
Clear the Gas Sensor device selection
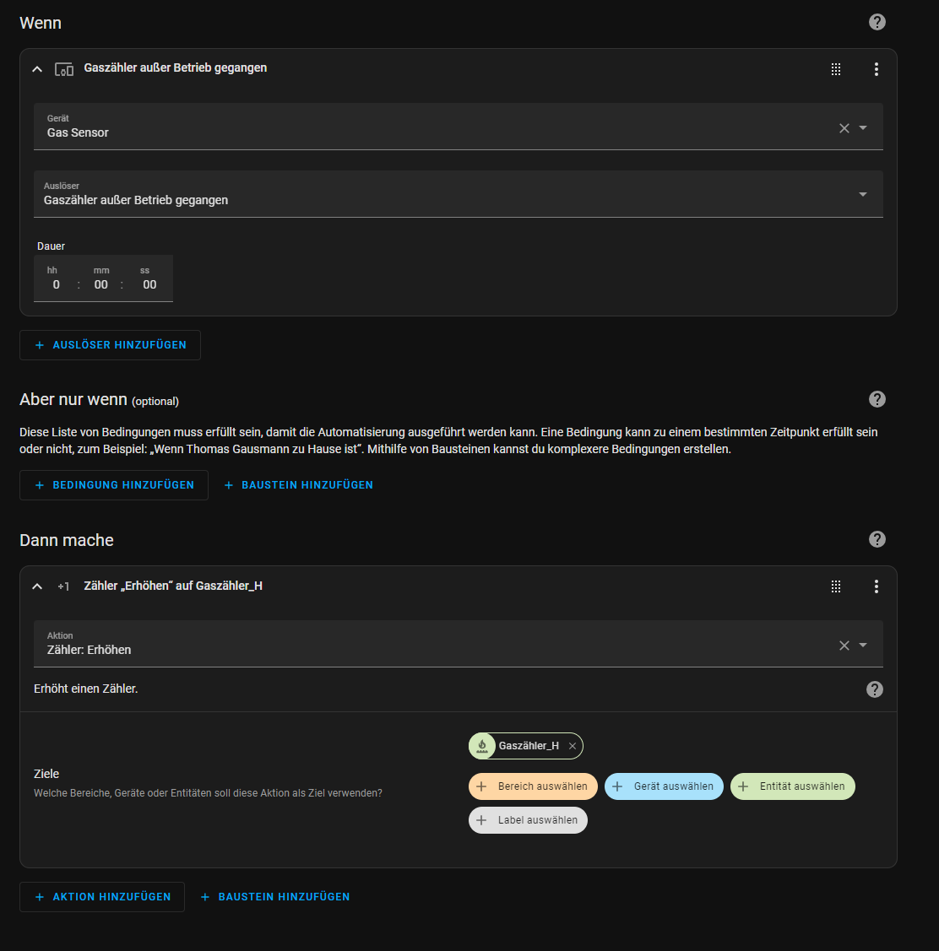[844, 128]
